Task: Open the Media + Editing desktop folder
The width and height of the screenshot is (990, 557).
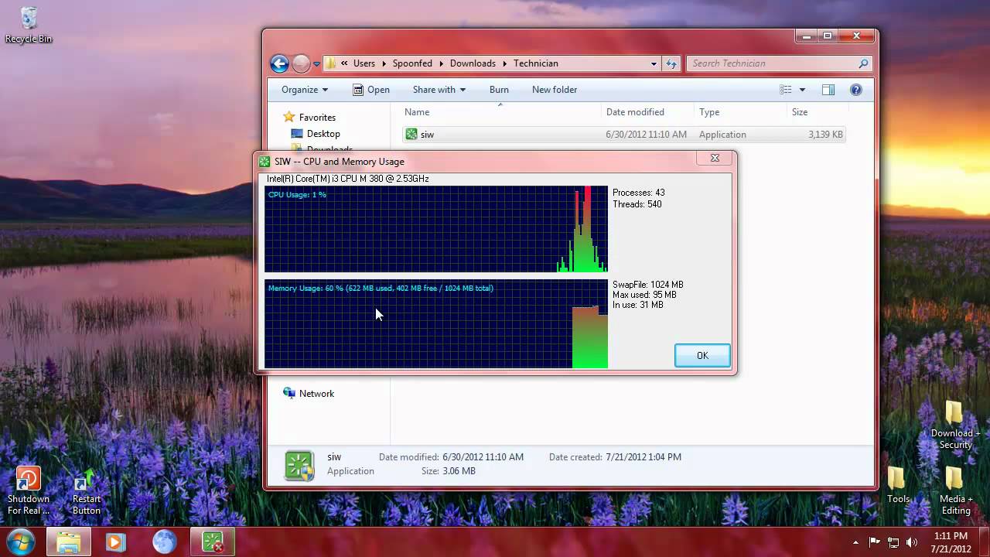Action: pyautogui.click(x=955, y=491)
